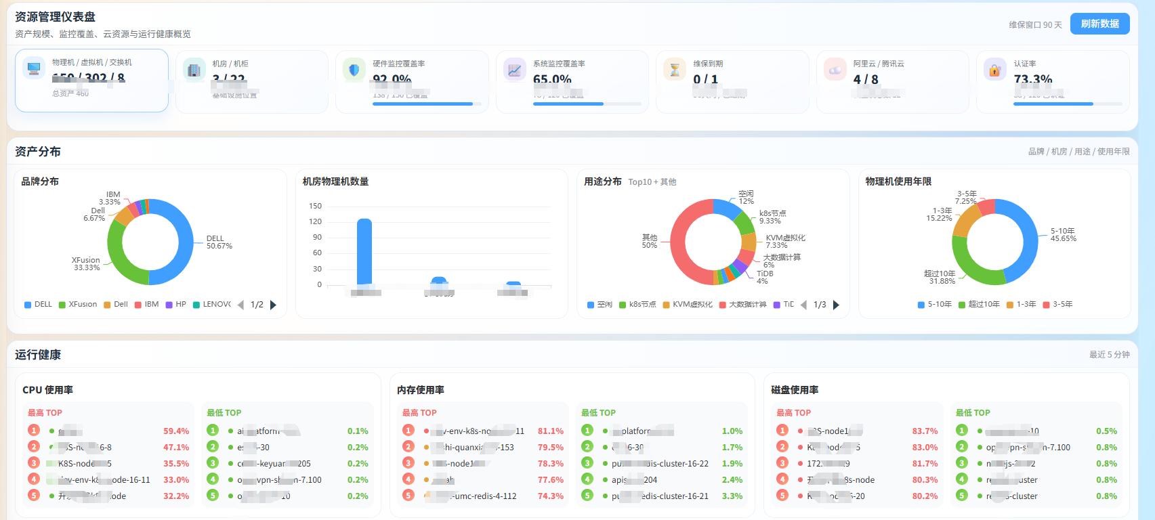This screenshot has height=520, width=1155.
Task: Toggle 空闲 series in 用途分布 legend
Action: coord(600,305)
